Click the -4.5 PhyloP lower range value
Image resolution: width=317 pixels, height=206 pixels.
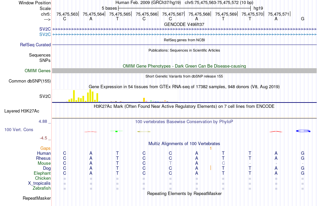[43, 138]
